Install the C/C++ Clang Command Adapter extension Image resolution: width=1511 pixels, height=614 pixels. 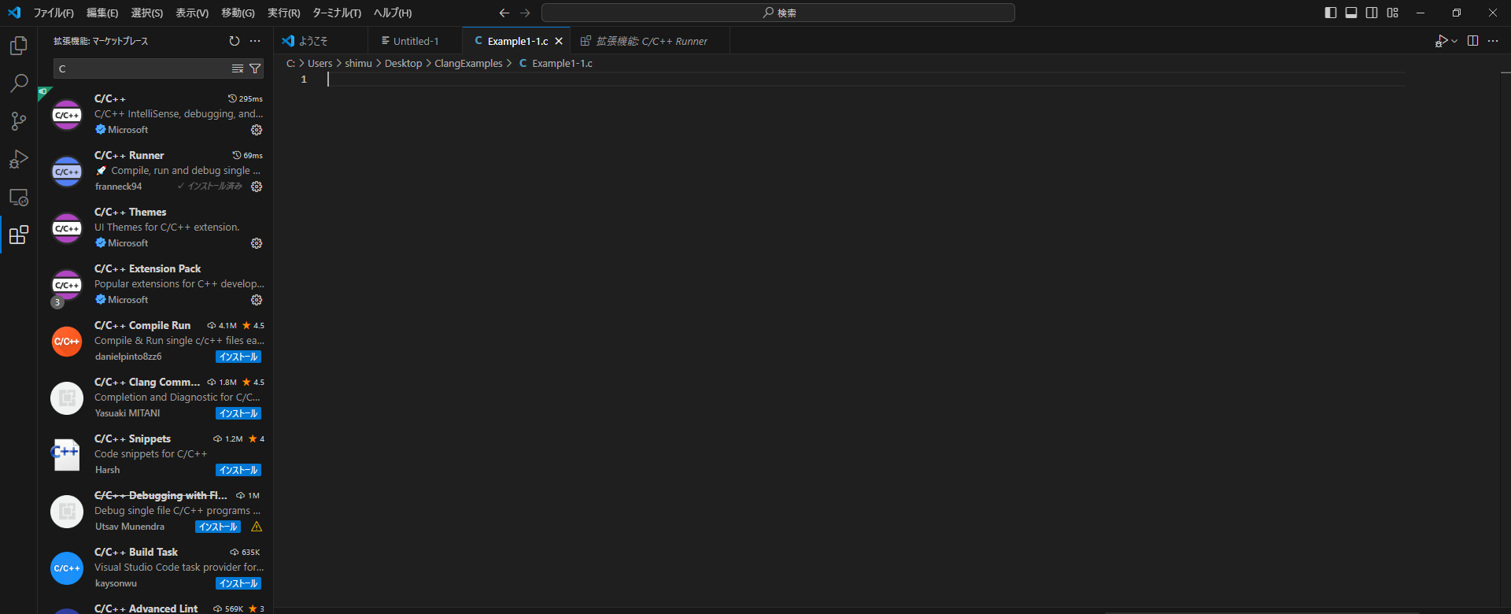pos(238,413)
